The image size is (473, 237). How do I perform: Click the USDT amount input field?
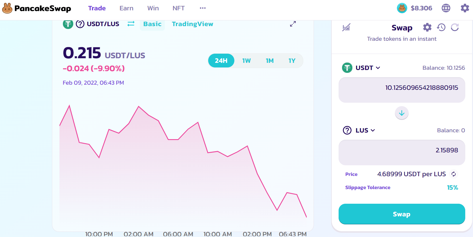(x=401, y=90)
